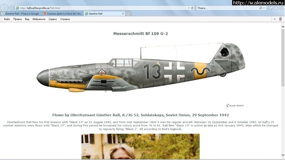
Task: Open the Справка menu
Action: click(x=65, y=19)
